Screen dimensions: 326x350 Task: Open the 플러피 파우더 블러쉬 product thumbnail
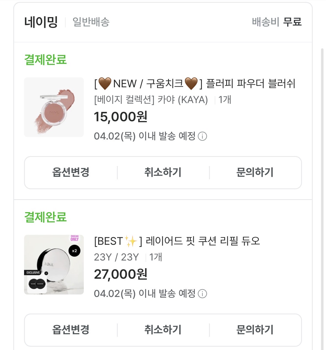54,107
